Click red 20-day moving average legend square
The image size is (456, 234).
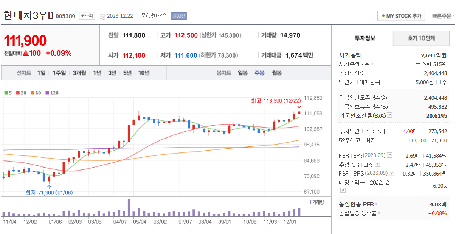[17, 93]
